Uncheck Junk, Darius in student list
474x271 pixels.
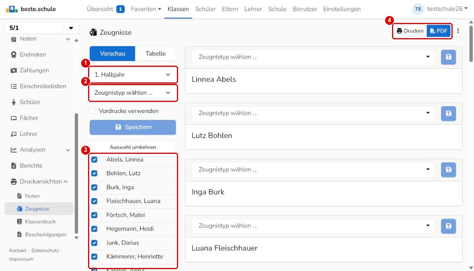pyautogui.click(x=94, y=243)
